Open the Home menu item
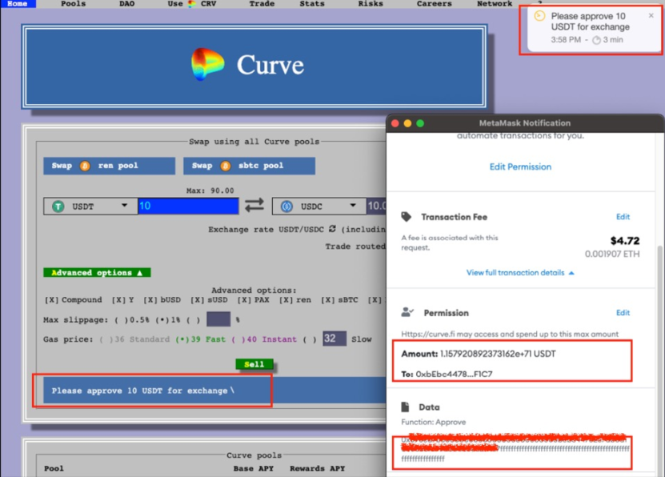Screen dimensions: 665x477 coord(18,3)
